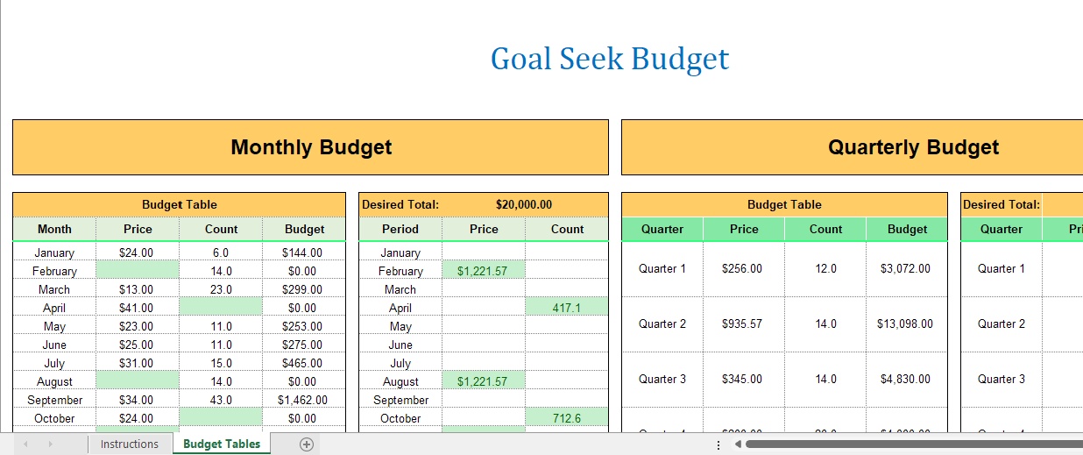Click the Monthly Budget header banner

[310, 147]
